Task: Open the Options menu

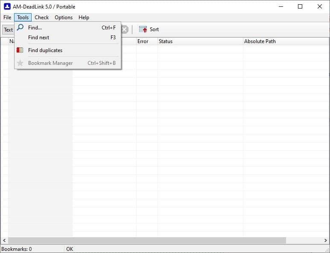Action: 64,17
